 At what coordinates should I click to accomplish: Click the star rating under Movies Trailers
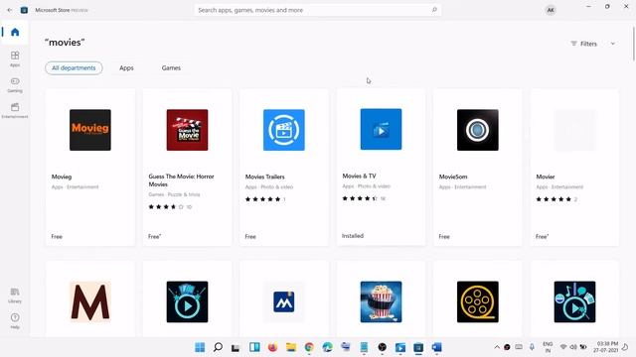click(x=262, y=199)
